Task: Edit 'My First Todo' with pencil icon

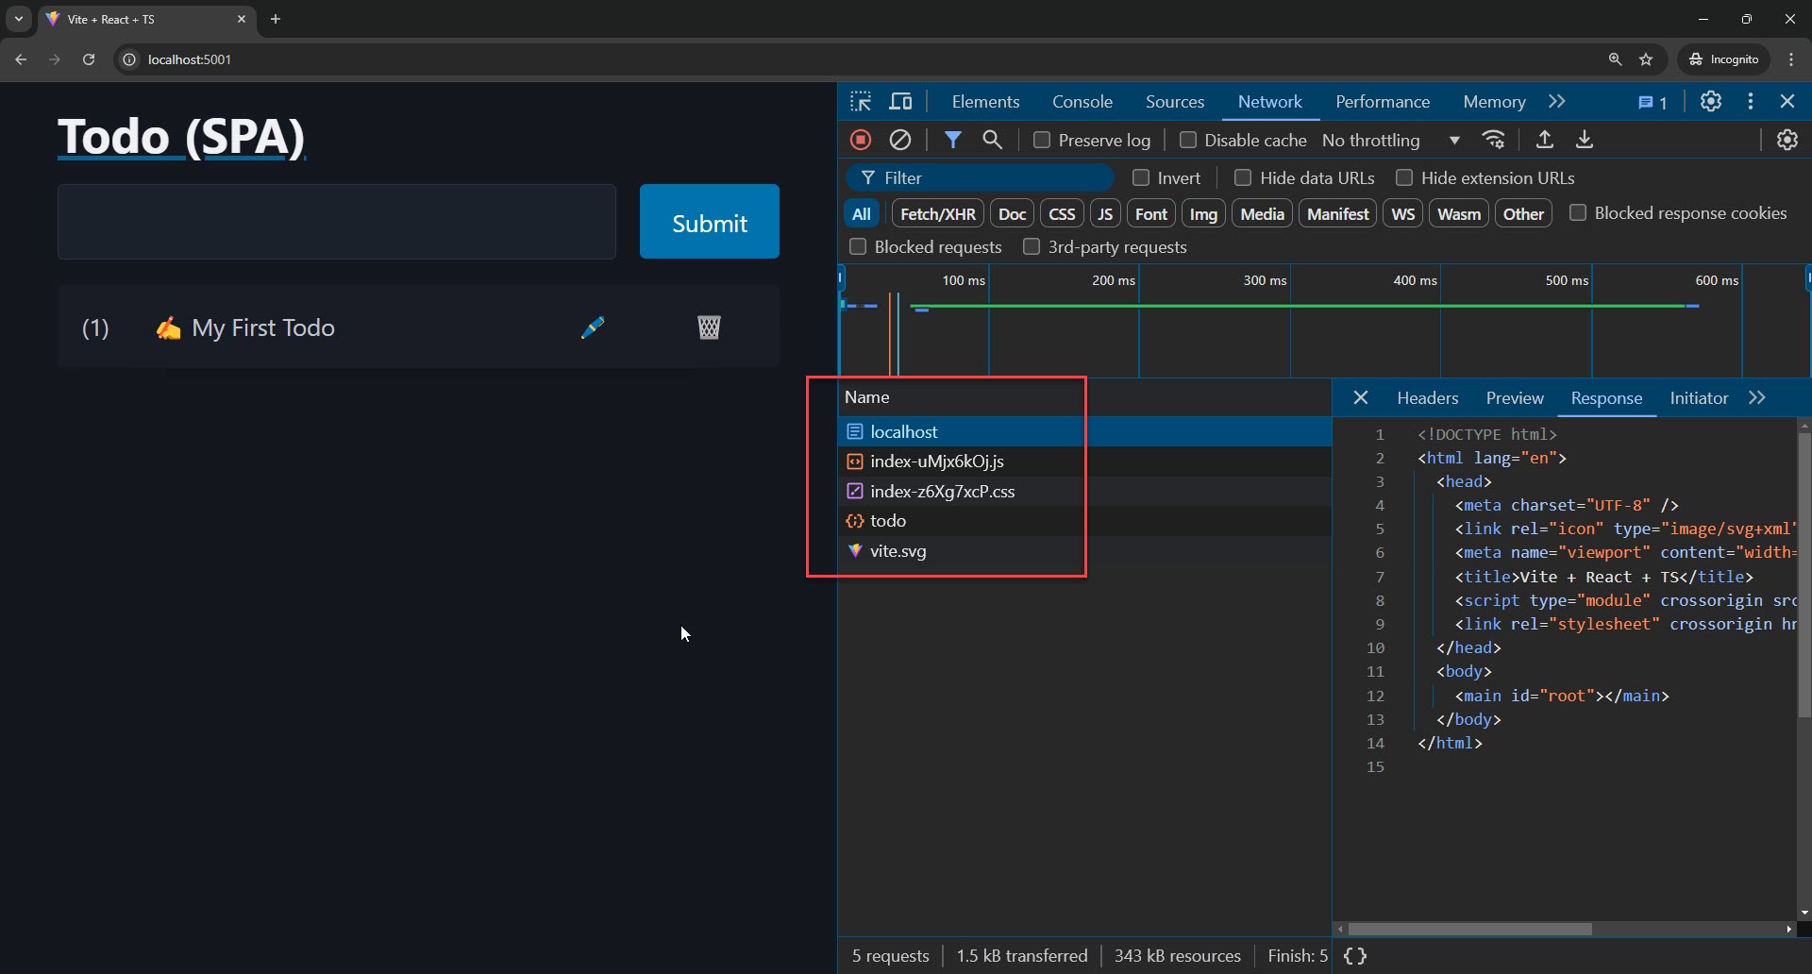Action: 593,327
